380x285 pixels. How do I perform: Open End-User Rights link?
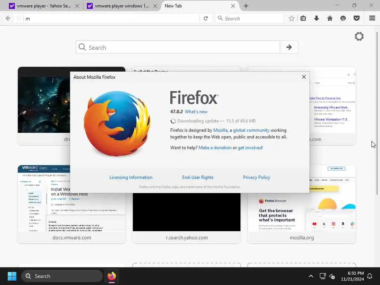pyautogui.click(x=198, y=177)
